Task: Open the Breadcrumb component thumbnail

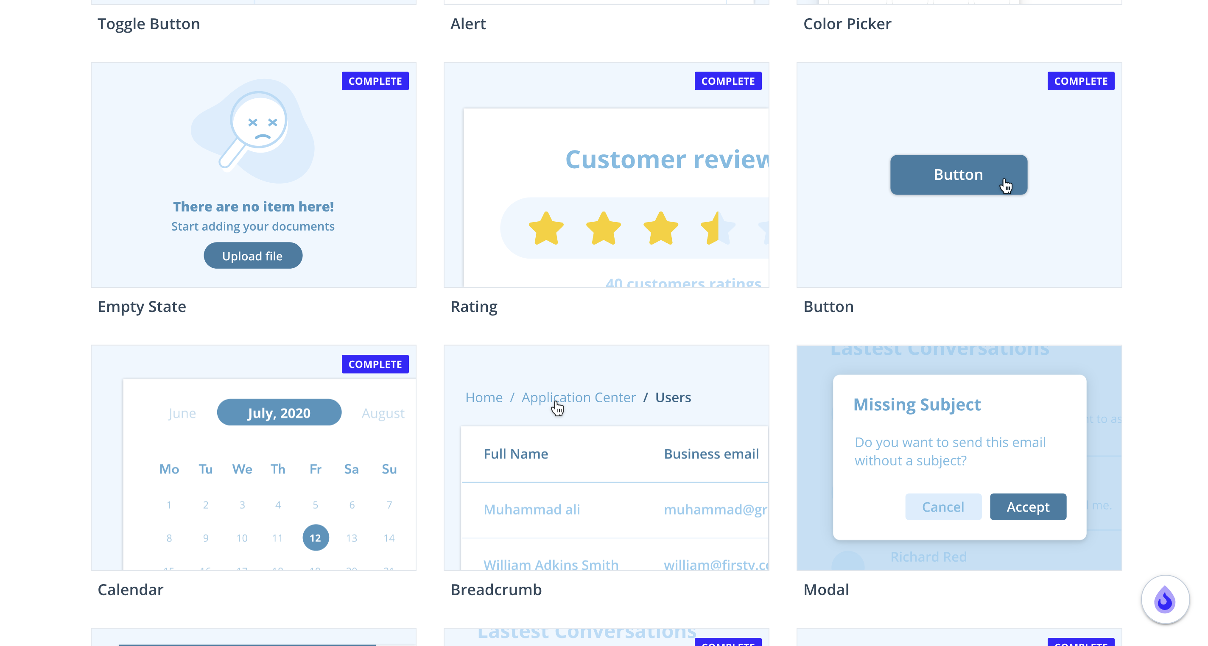Action: (x=607, y=457)
